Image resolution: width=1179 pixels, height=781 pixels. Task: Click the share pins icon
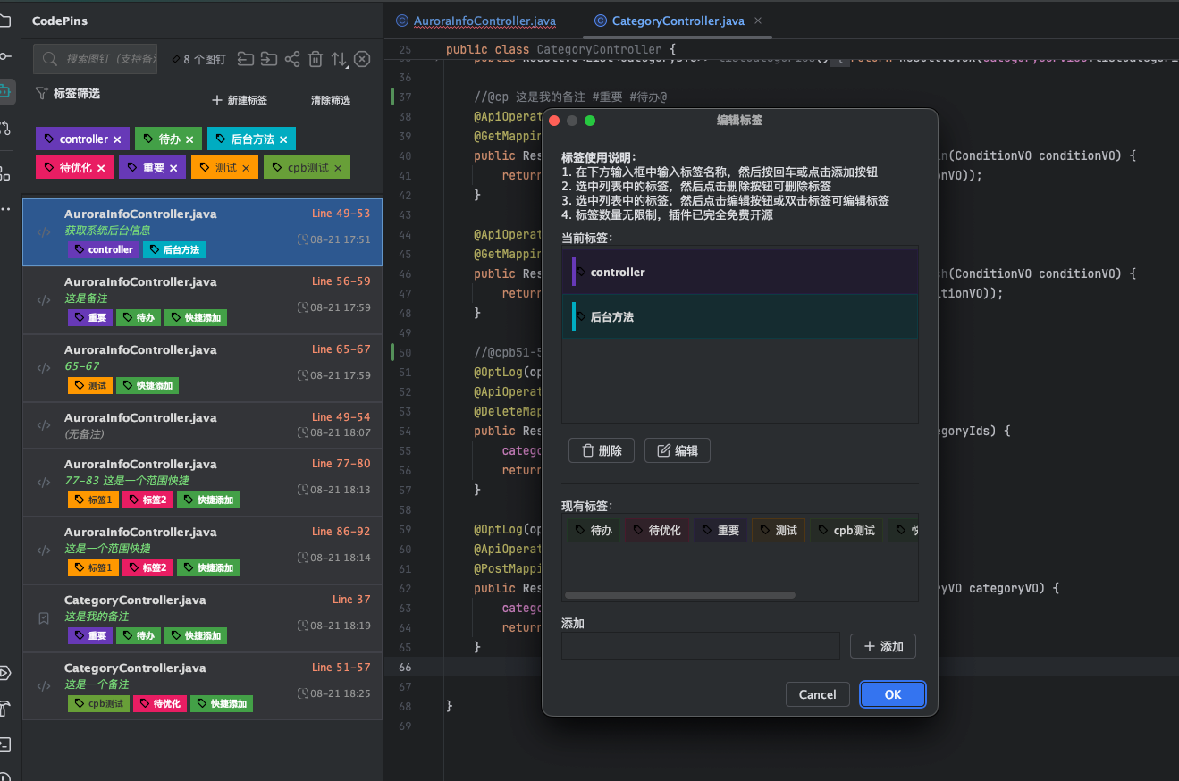click(292, 59)
